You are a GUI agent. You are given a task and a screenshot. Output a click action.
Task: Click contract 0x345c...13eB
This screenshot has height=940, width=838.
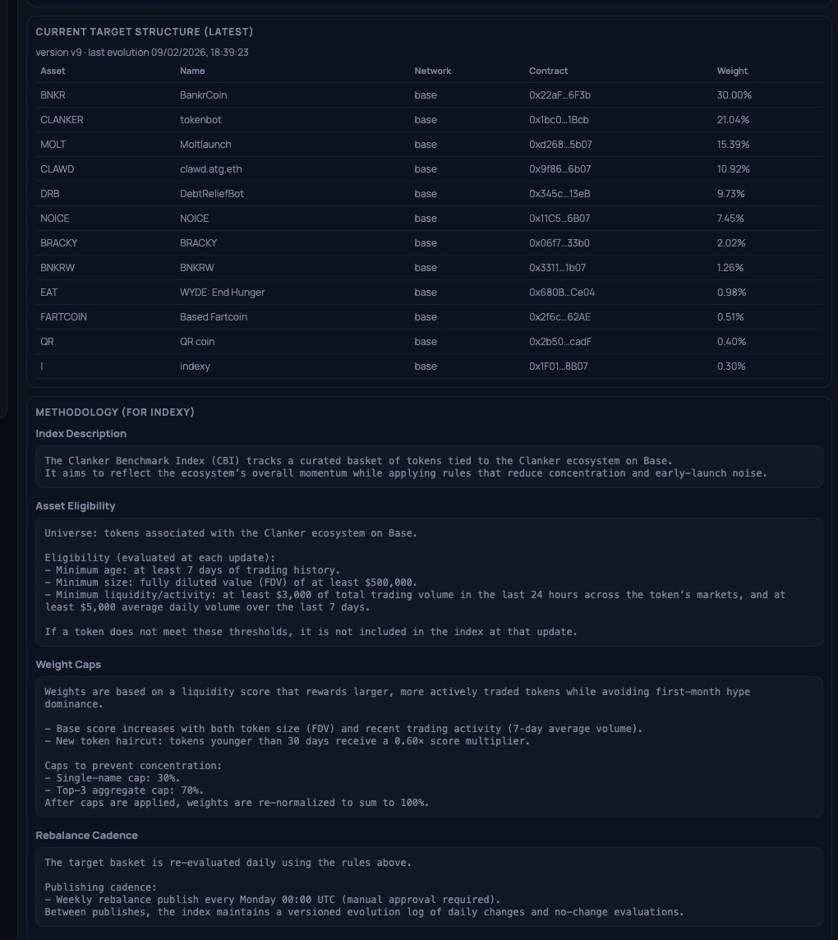[559, 194]
